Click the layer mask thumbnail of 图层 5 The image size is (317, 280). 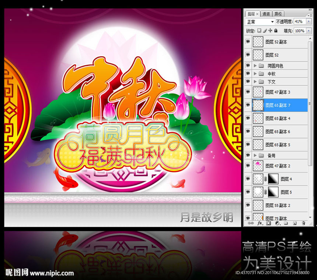pos(273,192)
